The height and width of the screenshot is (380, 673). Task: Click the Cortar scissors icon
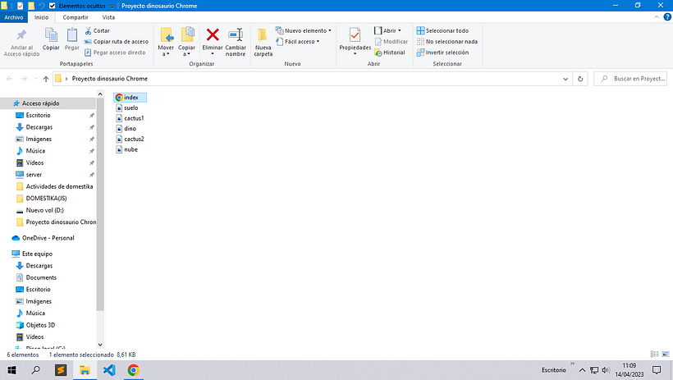(x=87, y=30)
